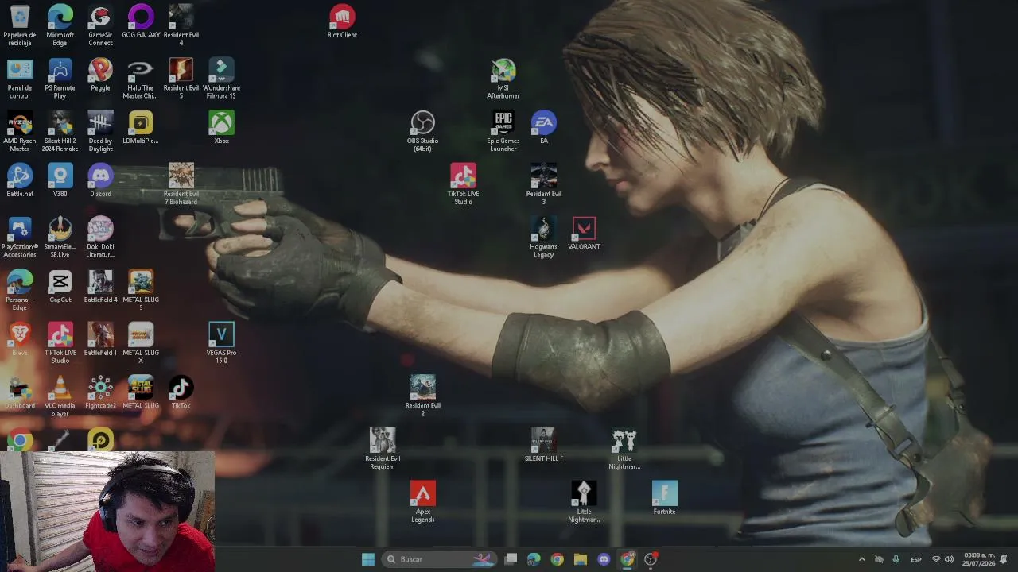
Task: Click the VALORANT desktop icon
Action: (584, 234)
